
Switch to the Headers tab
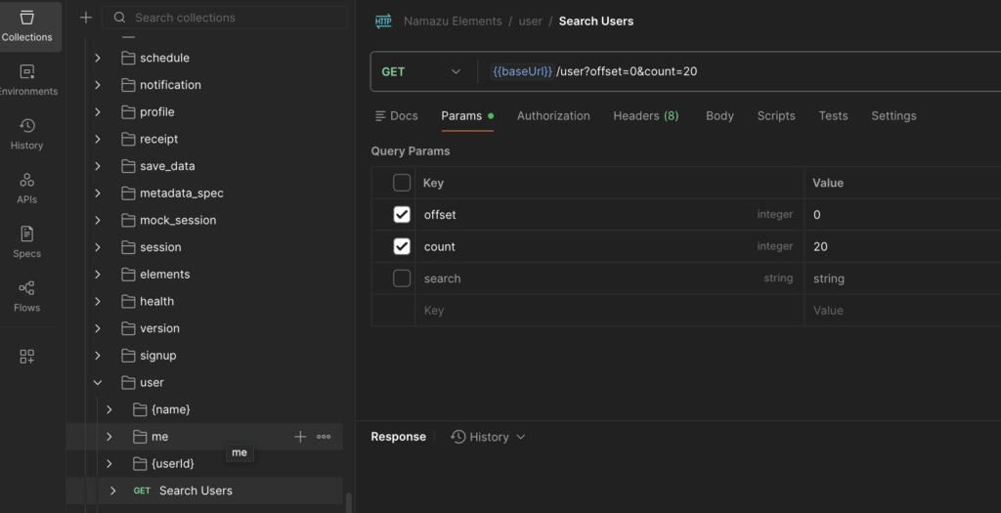[x=645, y=115]
